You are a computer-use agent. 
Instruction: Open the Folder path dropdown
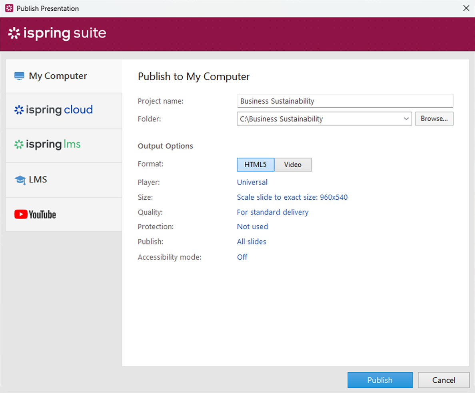point(406,119)
